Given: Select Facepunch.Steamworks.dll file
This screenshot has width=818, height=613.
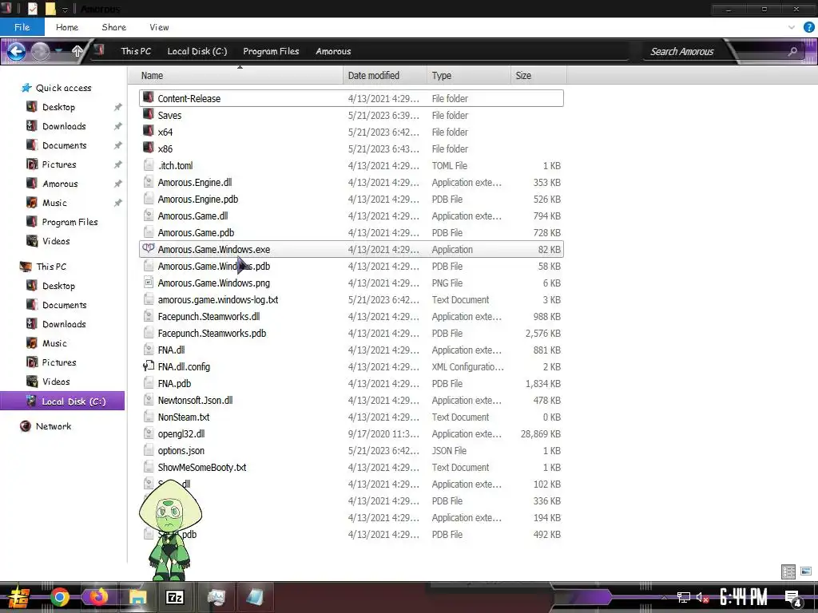Looking at the screenshot, I should tap(351, 316).
